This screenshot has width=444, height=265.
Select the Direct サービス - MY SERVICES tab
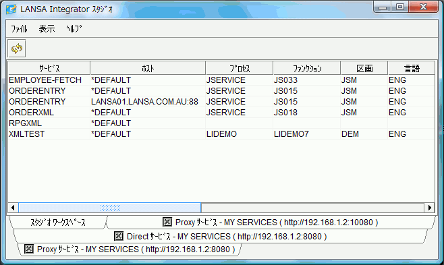(220, 236)
